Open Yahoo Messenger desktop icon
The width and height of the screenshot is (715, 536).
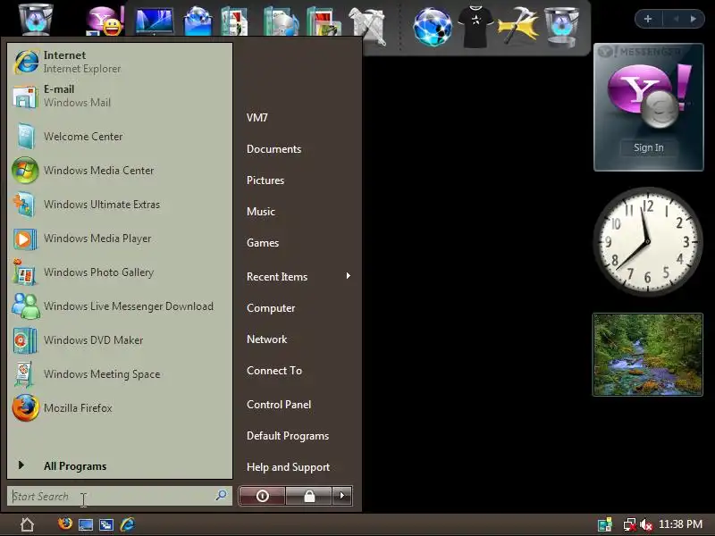click(x=105, y=20)
